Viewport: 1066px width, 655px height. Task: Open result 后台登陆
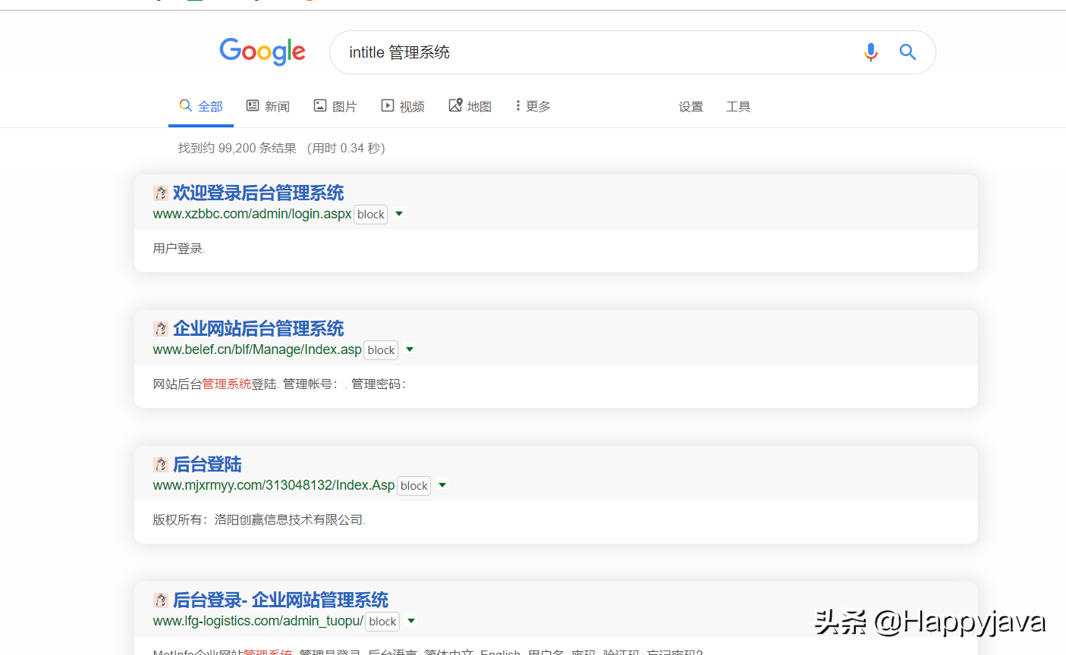coord(207,464)
